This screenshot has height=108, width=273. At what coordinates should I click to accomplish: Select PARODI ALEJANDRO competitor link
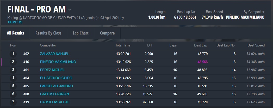click(x=56, y=86)
